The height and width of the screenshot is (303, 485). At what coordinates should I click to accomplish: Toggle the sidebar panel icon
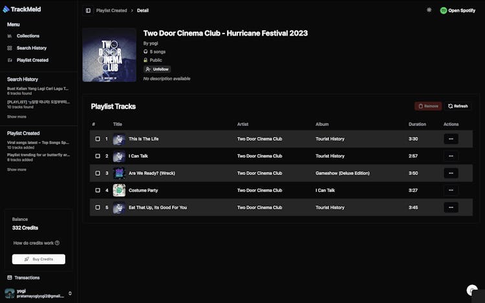88,10
